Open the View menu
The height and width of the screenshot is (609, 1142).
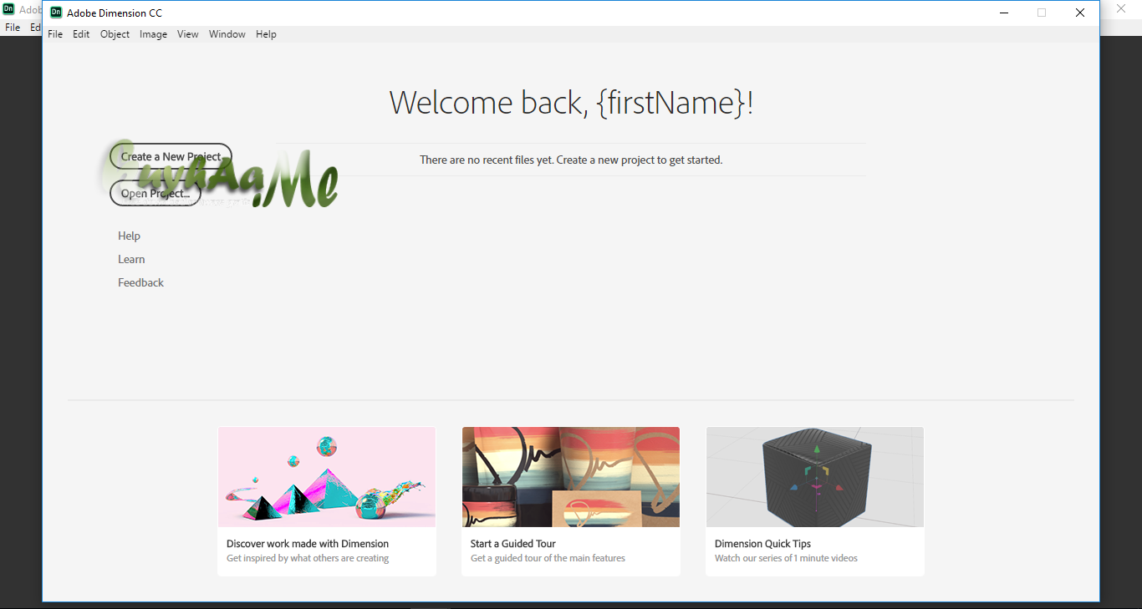tap(188, 34)
